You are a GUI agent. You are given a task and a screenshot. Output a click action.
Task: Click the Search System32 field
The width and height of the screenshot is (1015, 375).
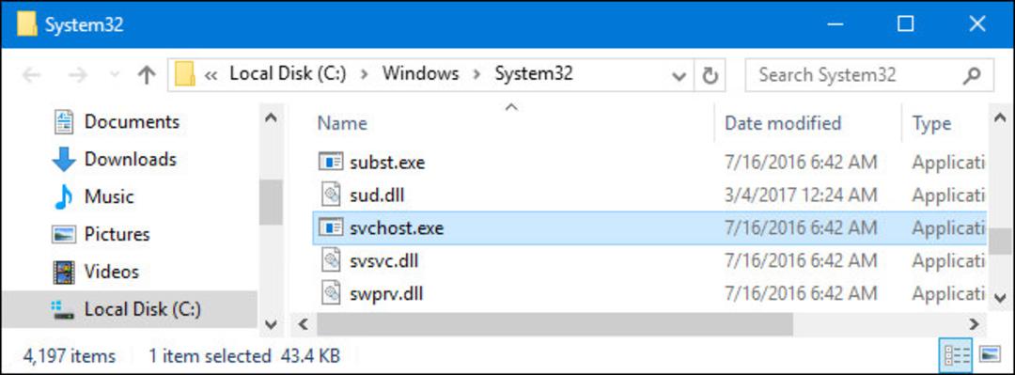point(869,76)
